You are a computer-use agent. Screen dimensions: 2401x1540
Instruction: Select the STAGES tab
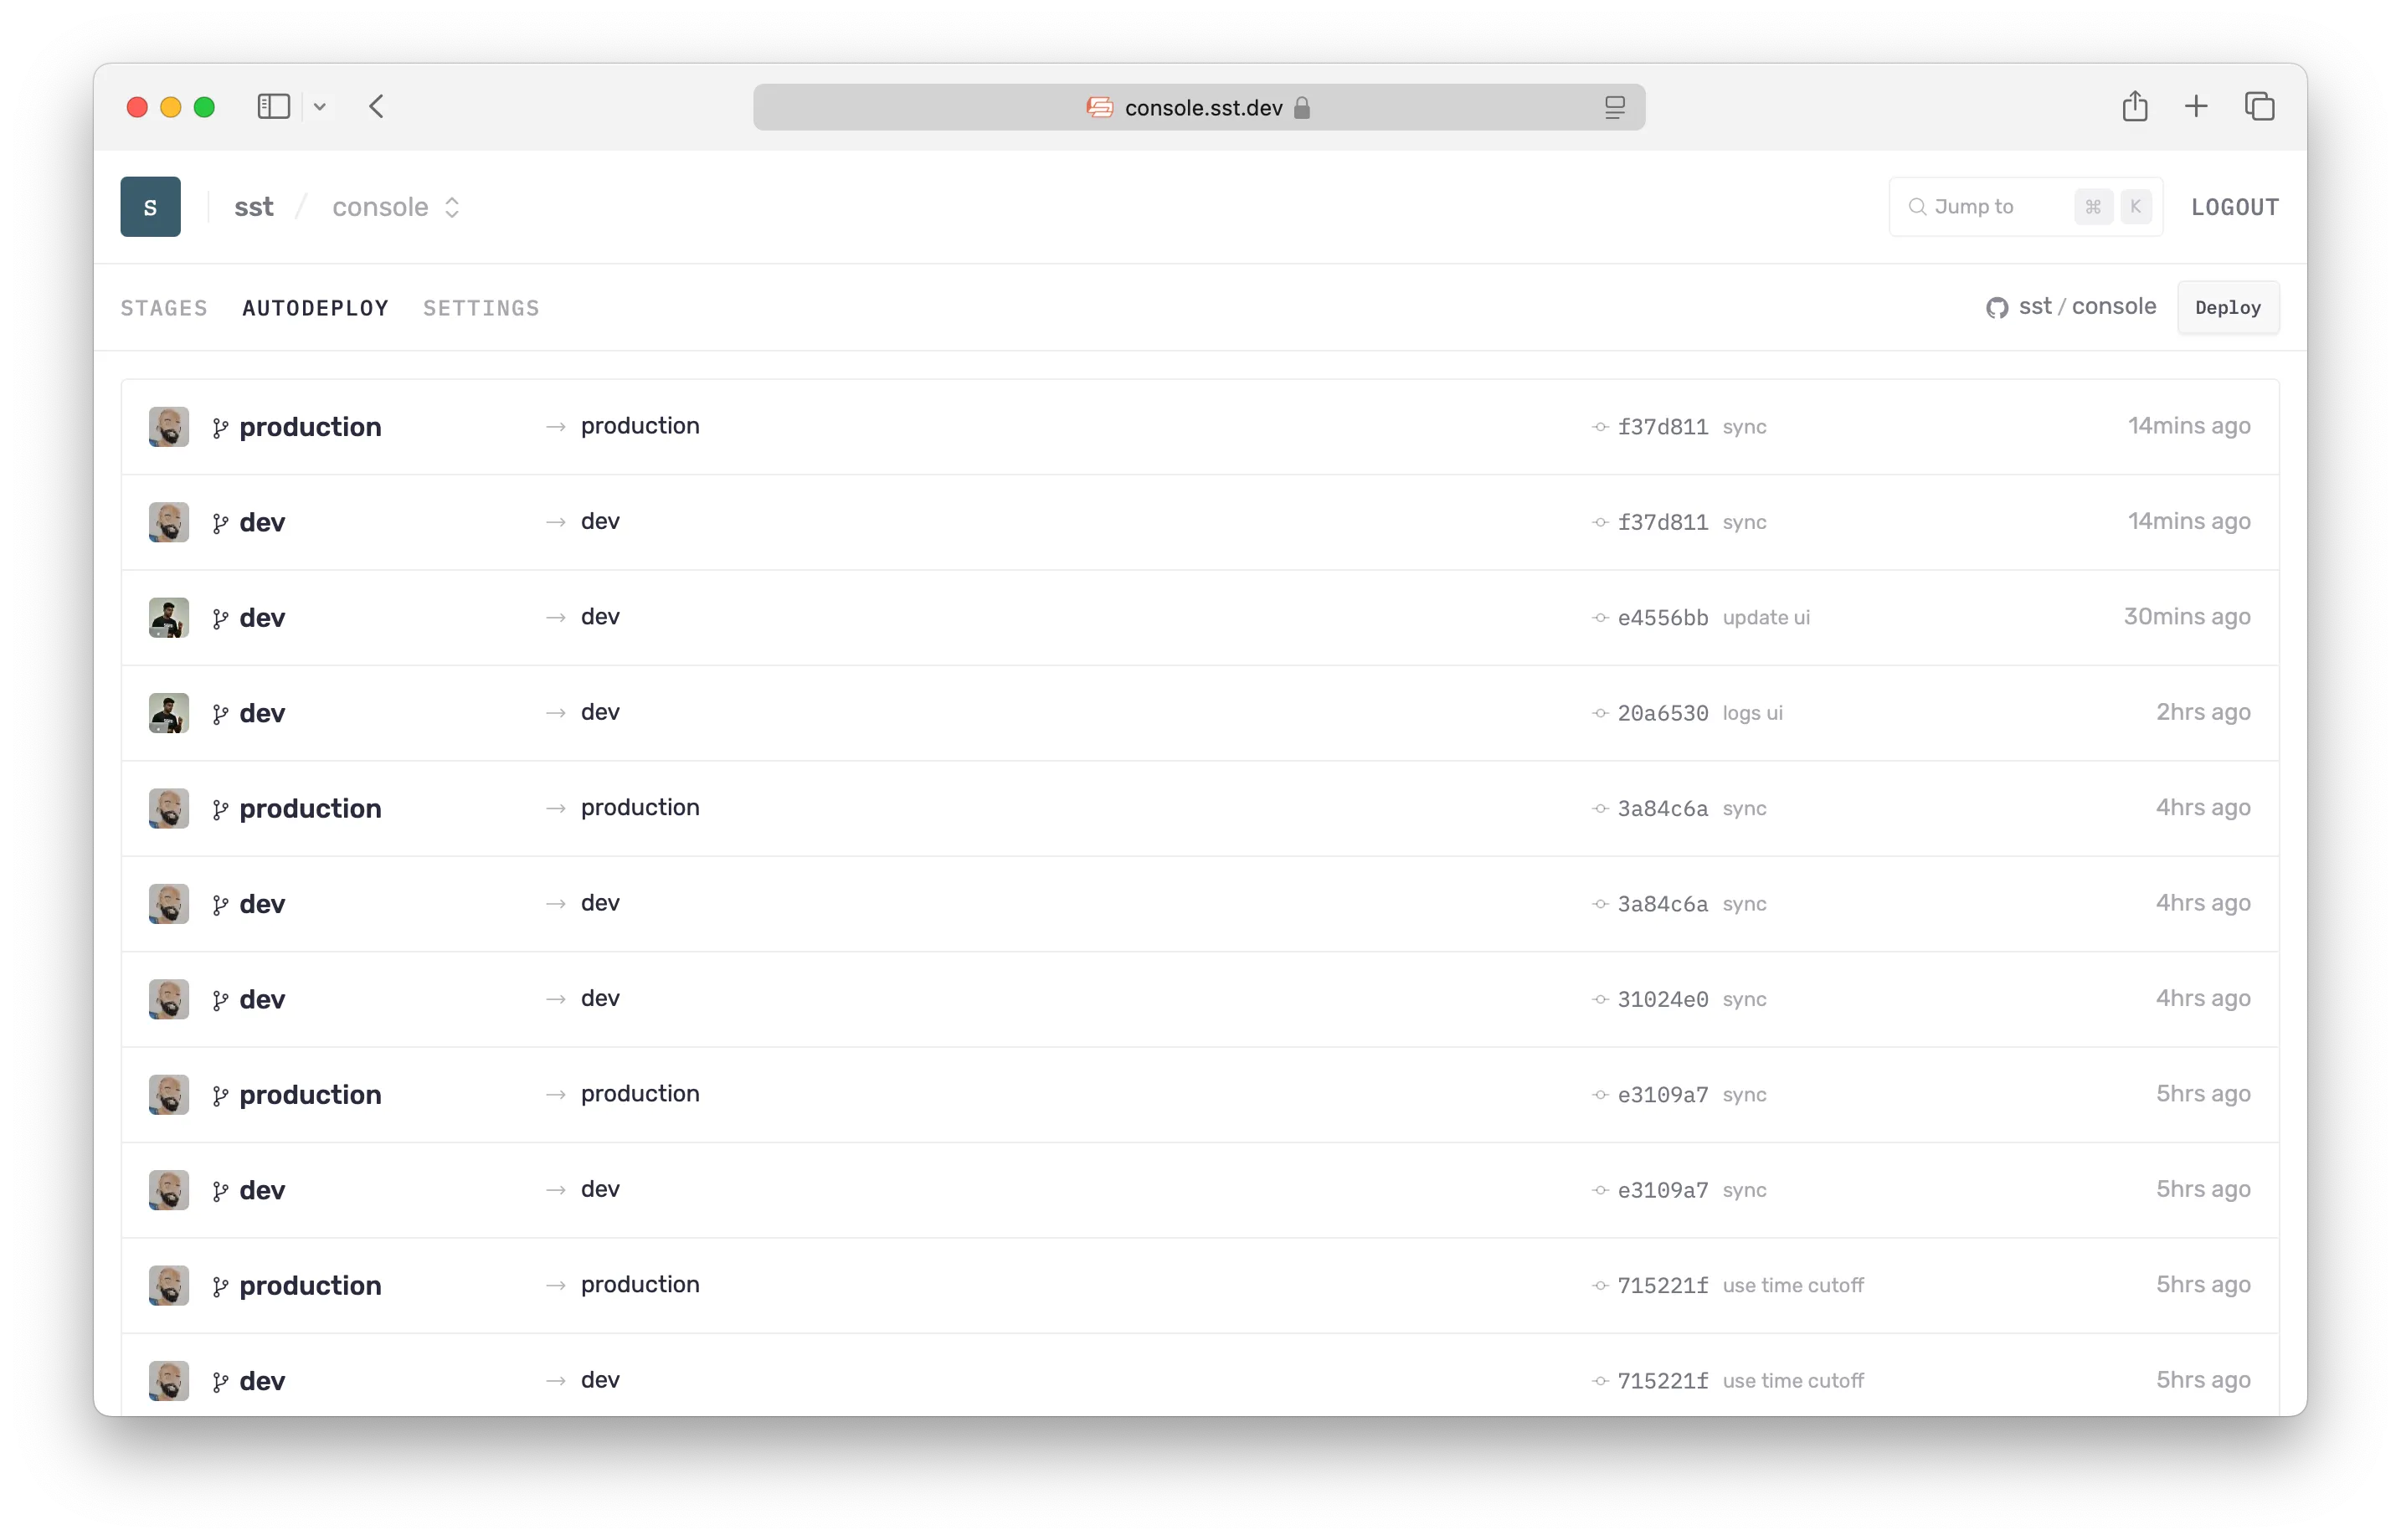click(161, 308)
